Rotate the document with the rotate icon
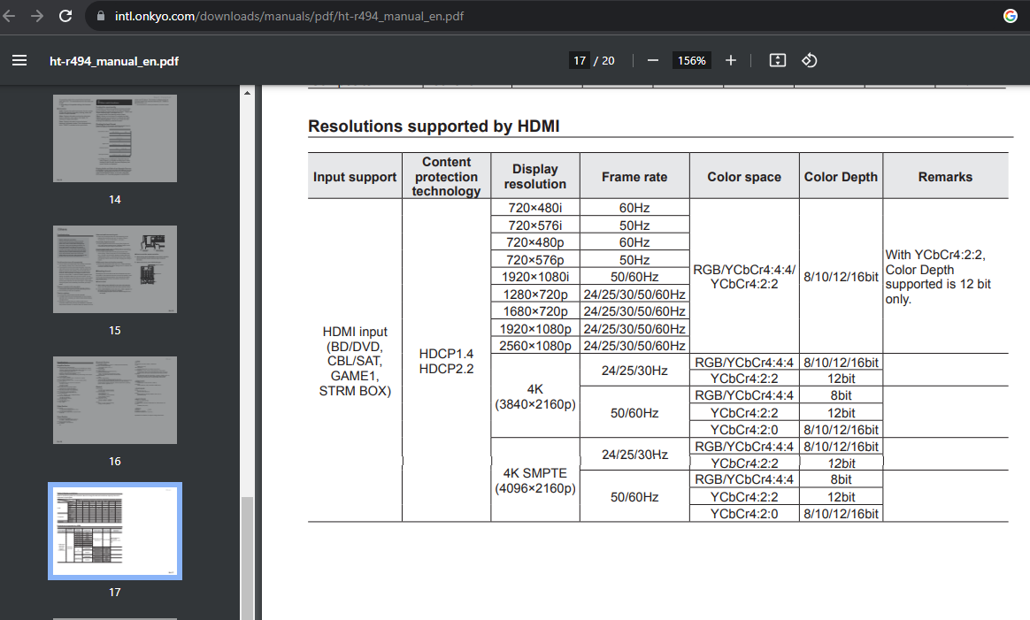This screenshot has height=620, width=1030. 809,60
